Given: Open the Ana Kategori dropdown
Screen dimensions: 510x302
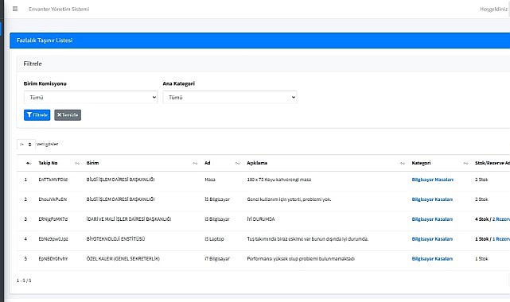Looking at the screenshot, I should tap(230, 97).
